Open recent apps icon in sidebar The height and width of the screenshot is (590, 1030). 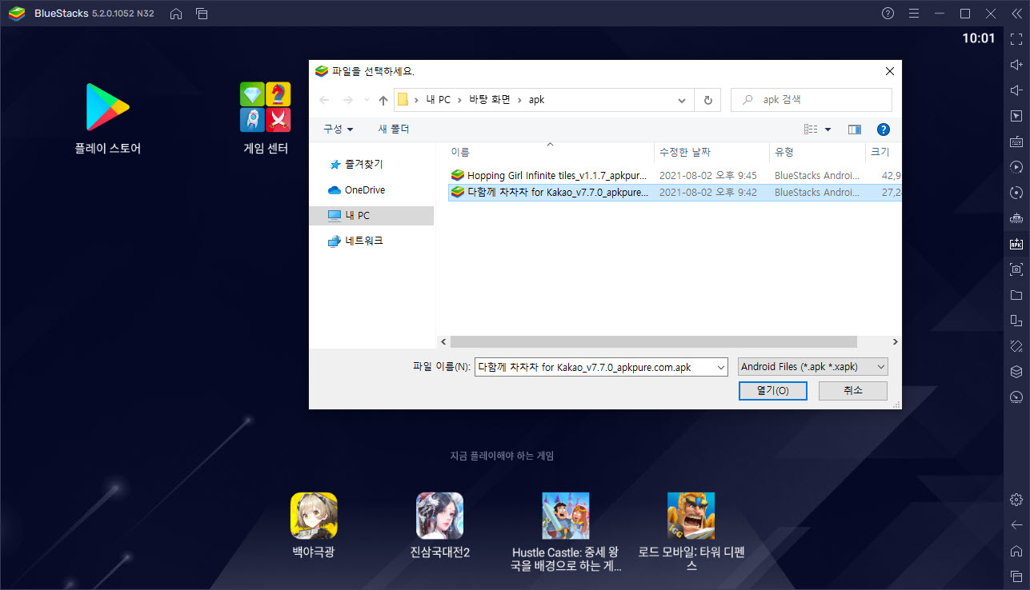point(1016,576)
